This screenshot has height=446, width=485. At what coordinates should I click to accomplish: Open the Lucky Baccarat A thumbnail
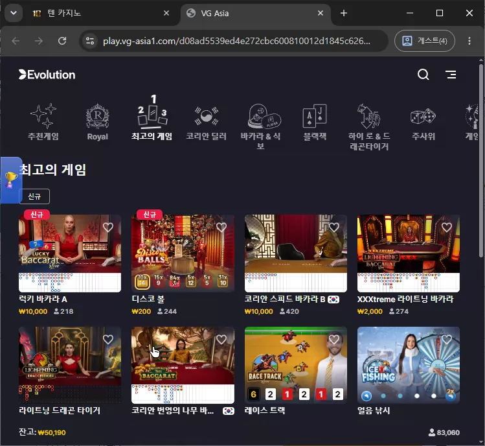tap(70, 253)
